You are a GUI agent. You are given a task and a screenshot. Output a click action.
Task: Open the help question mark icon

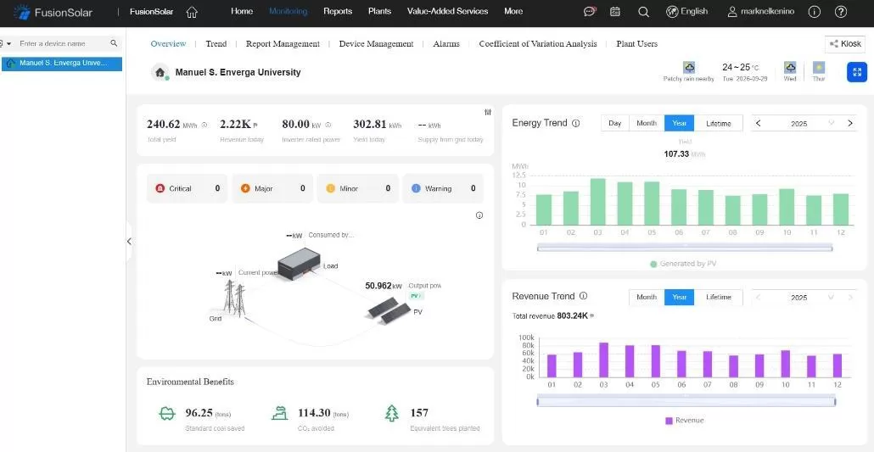[x=841, y=12]
